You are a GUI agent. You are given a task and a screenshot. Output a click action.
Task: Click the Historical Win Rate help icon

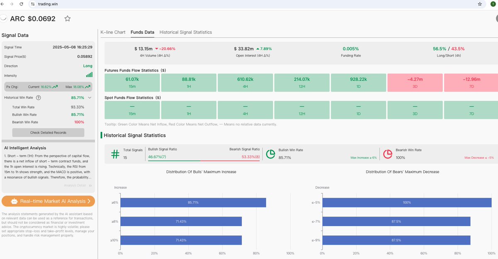coord(39,98)
